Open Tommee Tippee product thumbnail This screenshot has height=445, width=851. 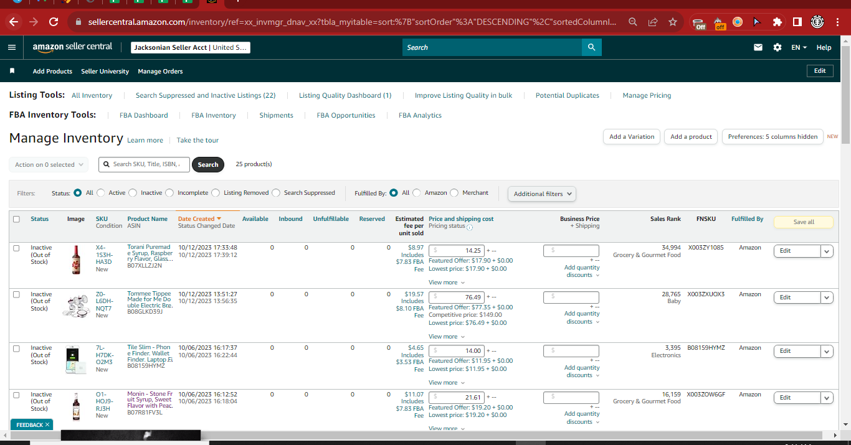tap(76, 306)
